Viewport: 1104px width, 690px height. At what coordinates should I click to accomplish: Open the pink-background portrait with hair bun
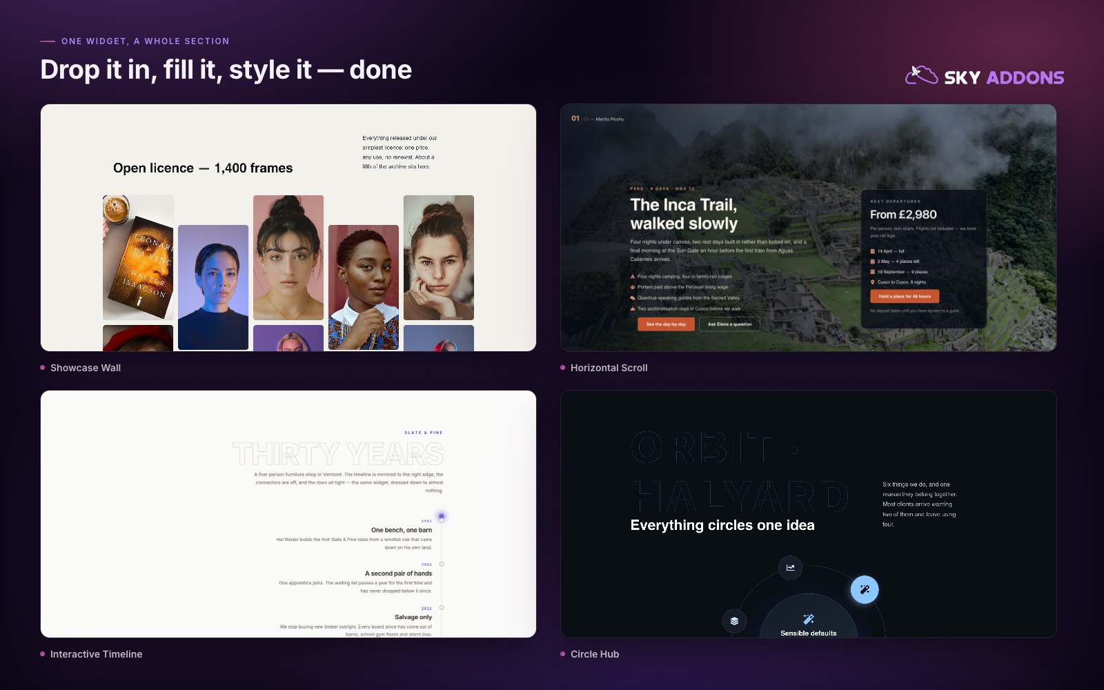click(288, 257)
